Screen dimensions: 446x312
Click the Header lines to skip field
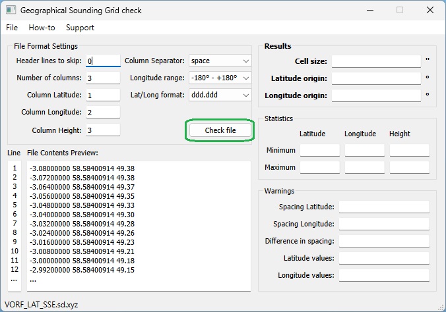[x=103, y=61]
